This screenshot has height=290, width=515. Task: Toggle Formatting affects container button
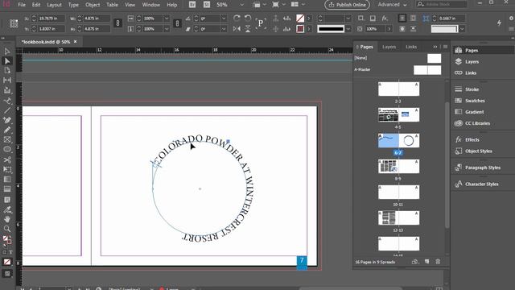[x=4, y=252]
